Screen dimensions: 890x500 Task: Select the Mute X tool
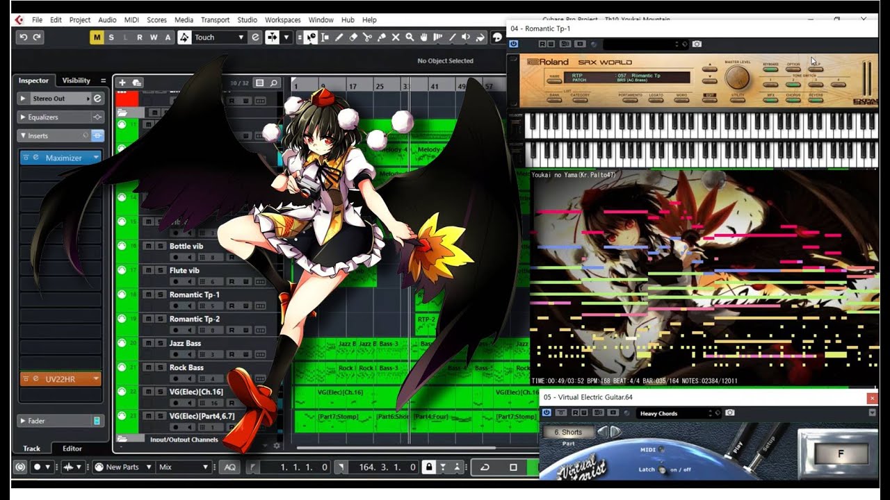396,37
